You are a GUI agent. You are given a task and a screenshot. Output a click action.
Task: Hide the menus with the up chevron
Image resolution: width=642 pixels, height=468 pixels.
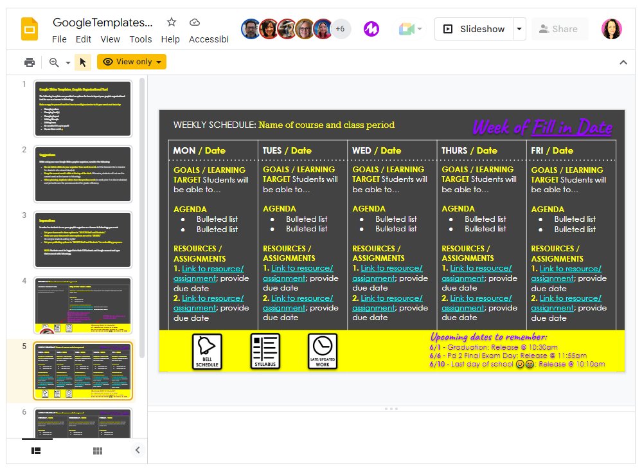point(623,62)
